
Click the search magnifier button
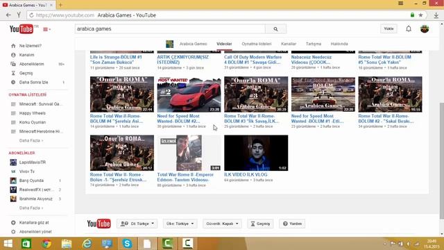tap(275, 29)
